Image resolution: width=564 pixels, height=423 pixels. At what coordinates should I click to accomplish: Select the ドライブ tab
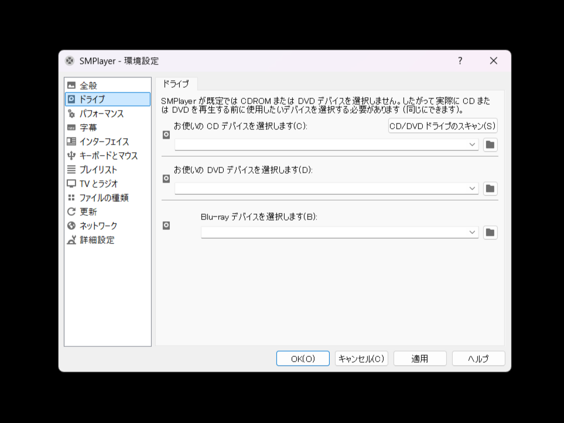176,84
